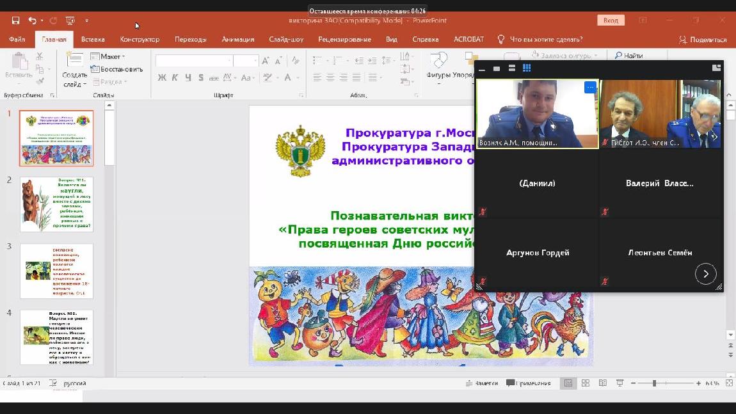Apply the text highlight color pen
The width and height of the screenshot is (736, 414).
[x=268, y=77]
